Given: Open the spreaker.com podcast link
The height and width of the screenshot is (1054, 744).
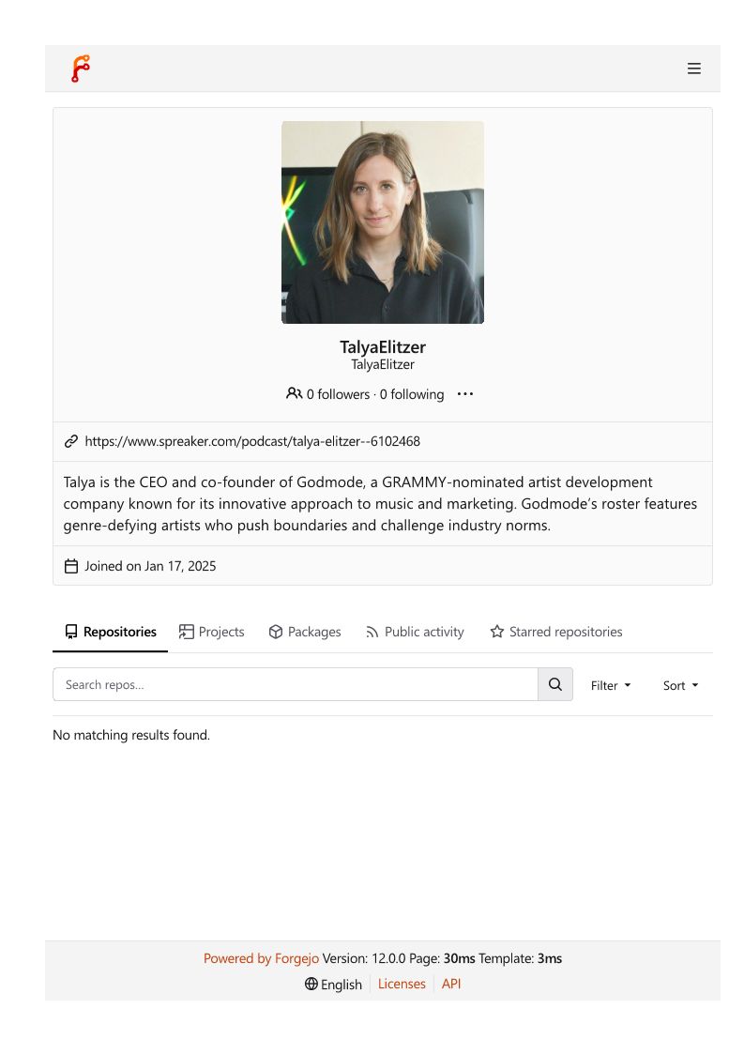Looking at the screenshot, I should [252, 441].
